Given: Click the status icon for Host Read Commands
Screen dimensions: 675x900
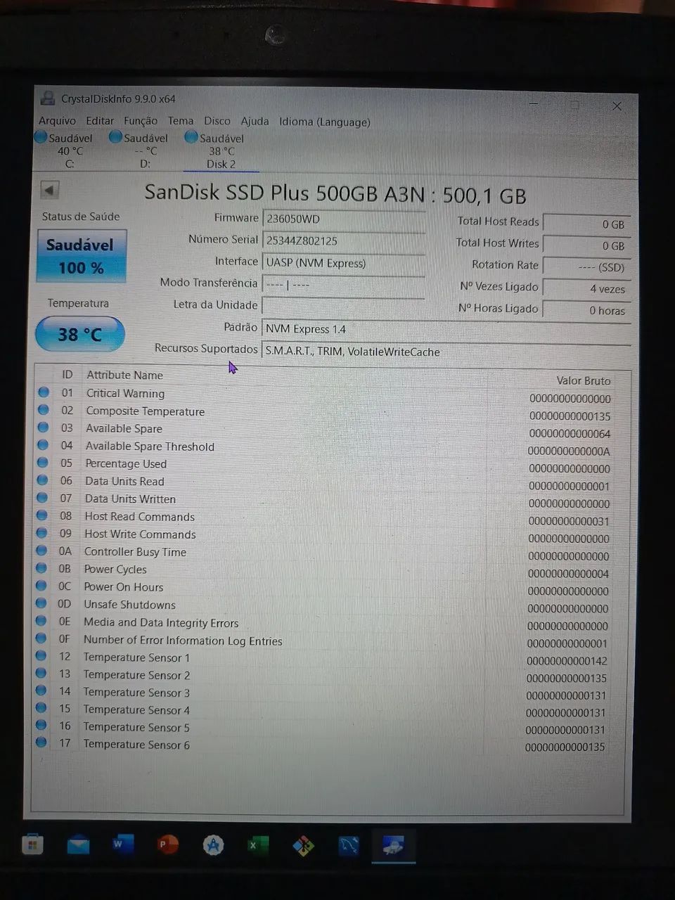Looking at the screenshot, I should 42,515.
